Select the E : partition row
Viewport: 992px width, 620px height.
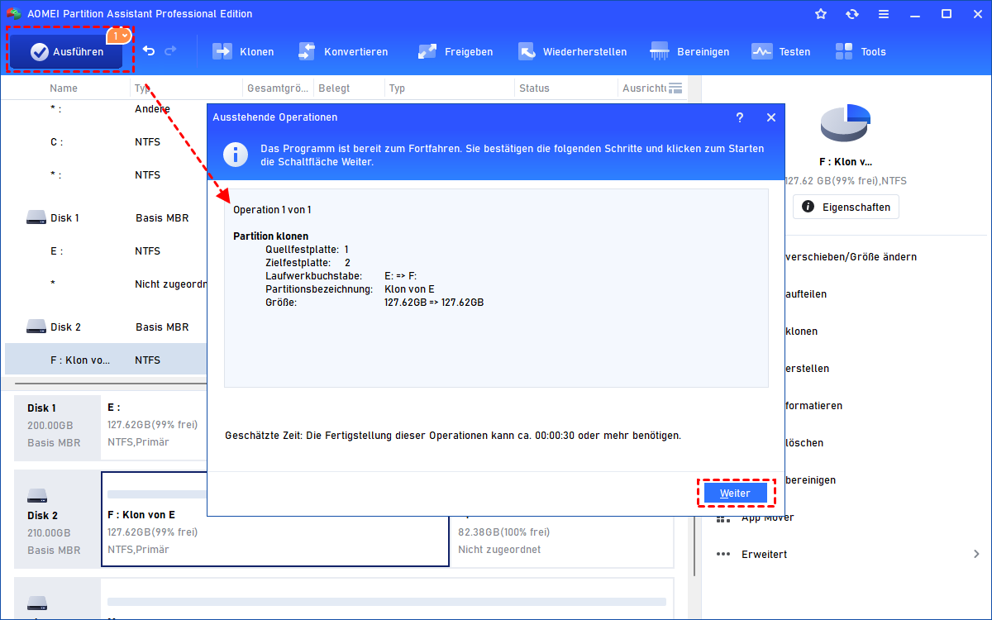(x=106, y=251)
